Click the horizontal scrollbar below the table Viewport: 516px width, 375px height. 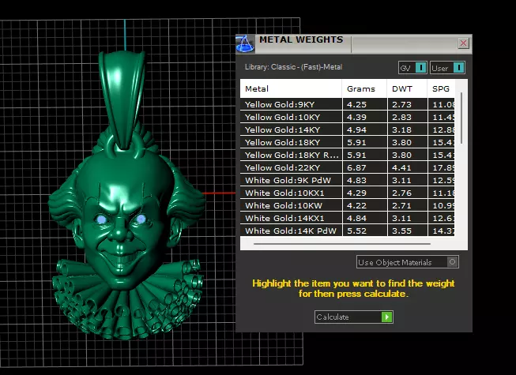[x=342, y=244]
